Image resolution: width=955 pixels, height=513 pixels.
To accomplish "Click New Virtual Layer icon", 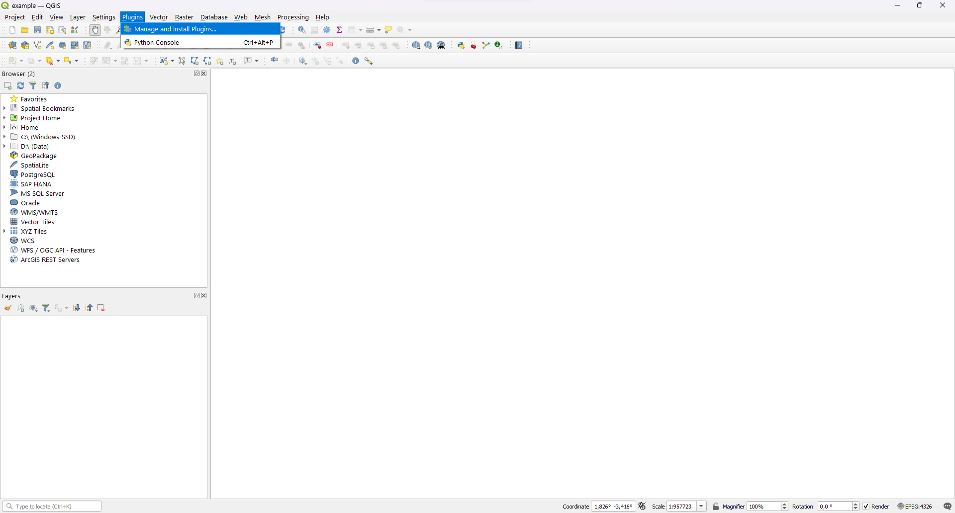I will click(x=87, y=45).
